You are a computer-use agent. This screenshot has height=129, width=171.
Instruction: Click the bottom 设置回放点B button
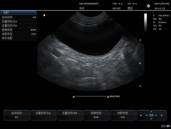[70, 115]
